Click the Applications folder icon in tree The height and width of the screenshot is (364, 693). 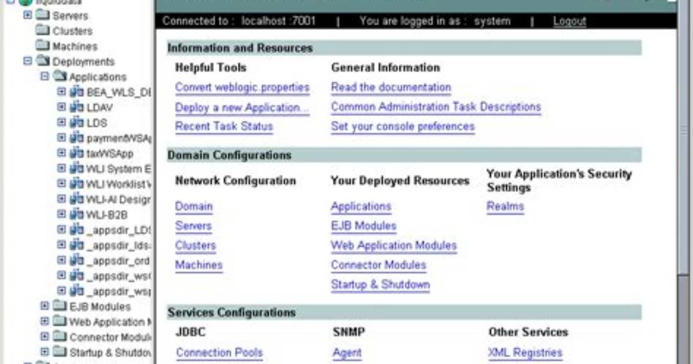[x=59, y=77]
